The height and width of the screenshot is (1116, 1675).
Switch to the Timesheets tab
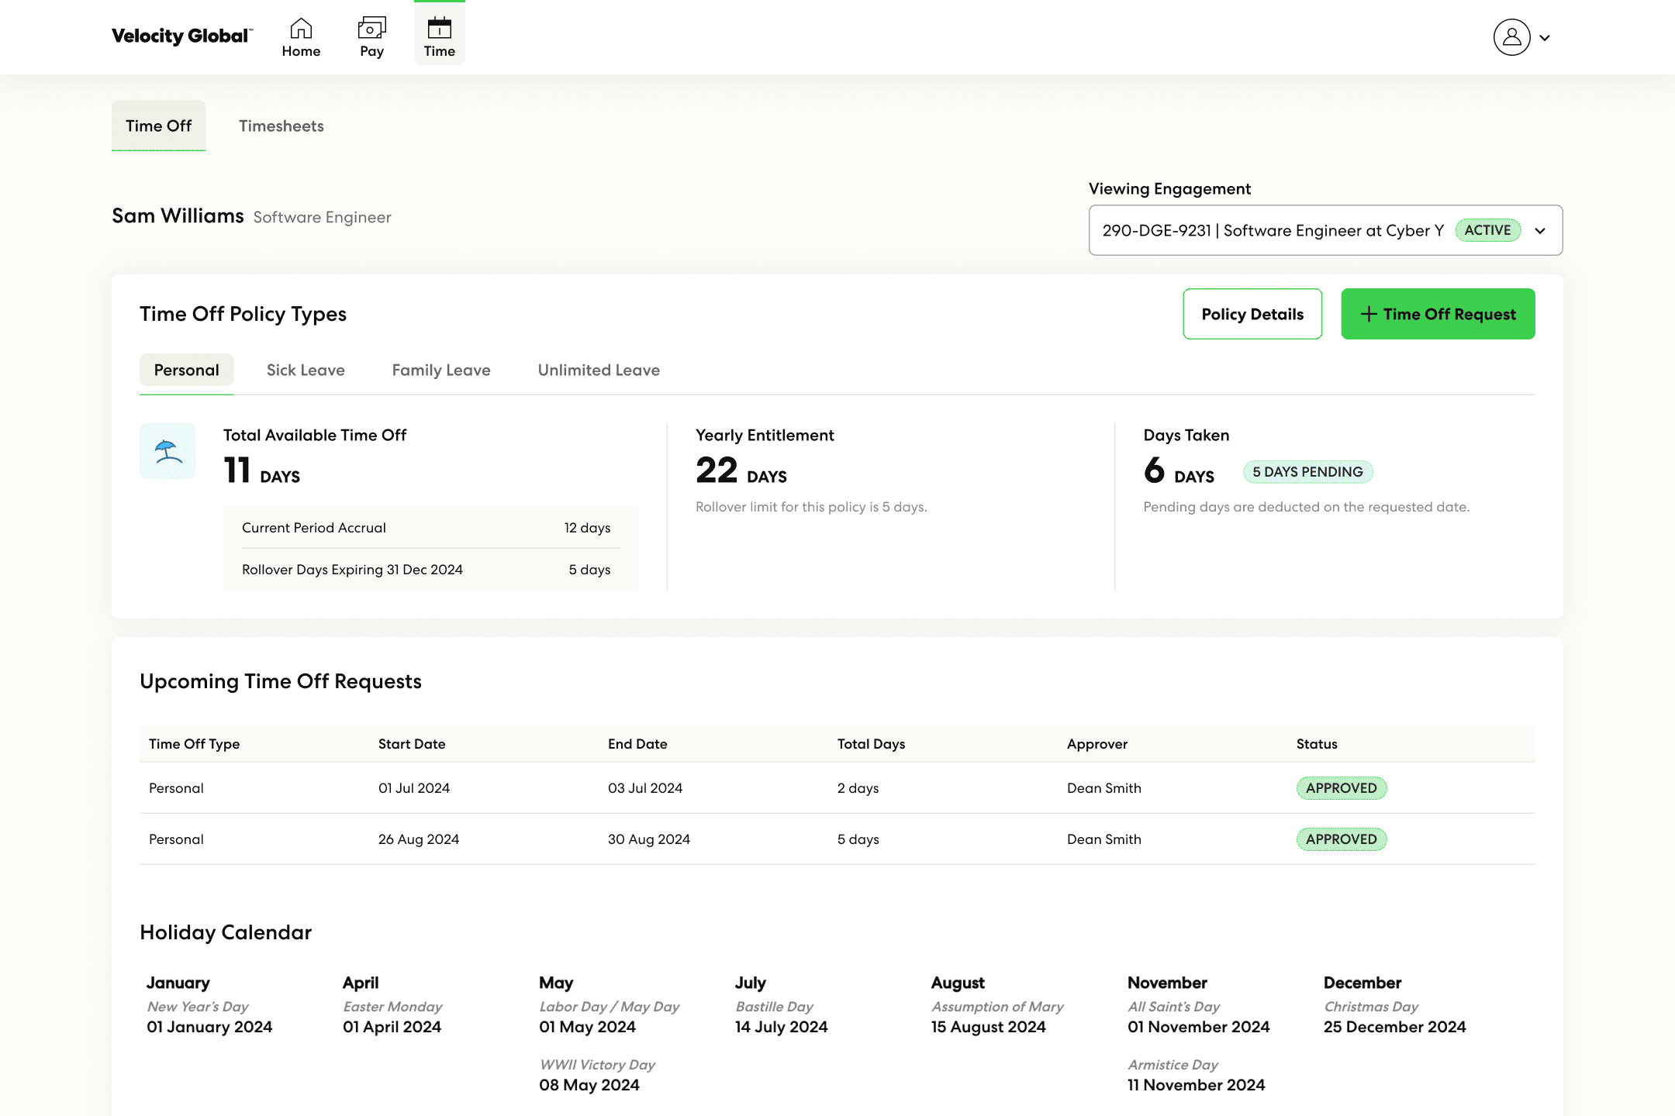[281, 126]
